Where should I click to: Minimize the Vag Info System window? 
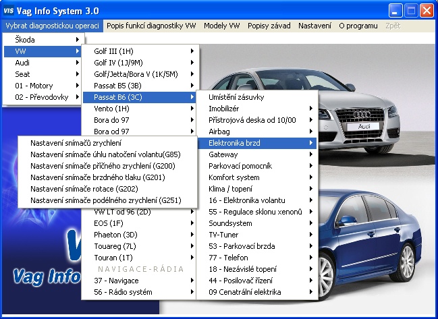coord(395,11)
